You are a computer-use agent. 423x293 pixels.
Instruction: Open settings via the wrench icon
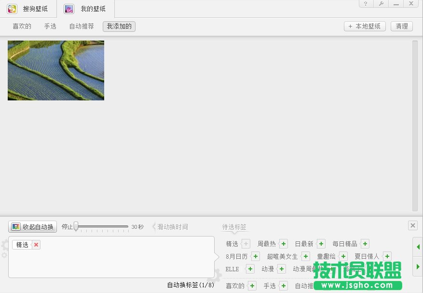tap(381, 4)
